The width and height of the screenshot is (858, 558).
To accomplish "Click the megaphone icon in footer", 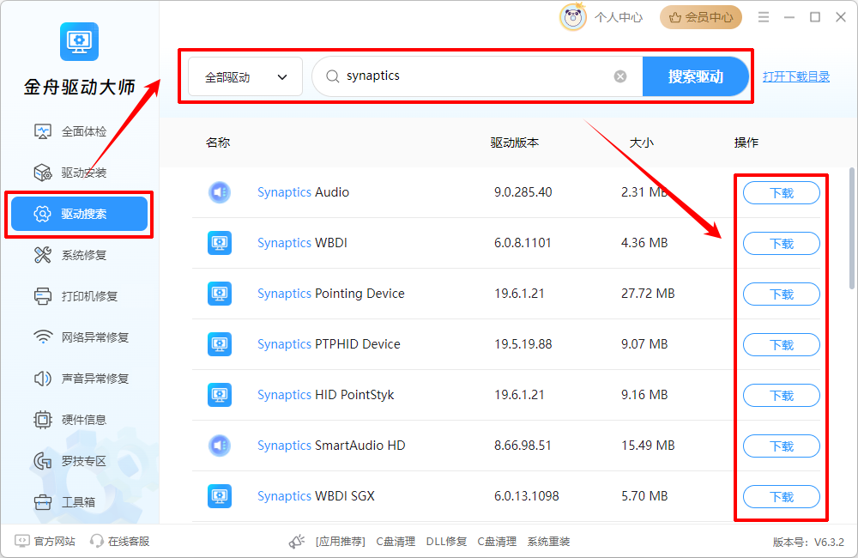I will 297,542.
